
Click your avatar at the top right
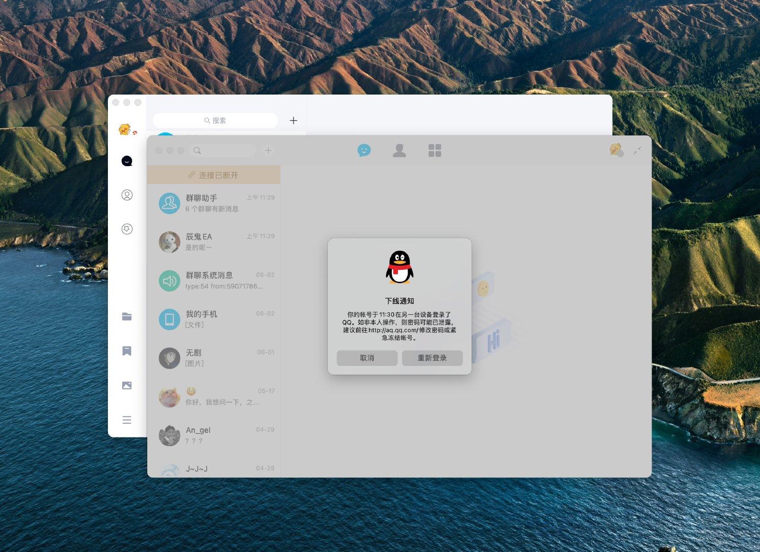coord(615,150)
